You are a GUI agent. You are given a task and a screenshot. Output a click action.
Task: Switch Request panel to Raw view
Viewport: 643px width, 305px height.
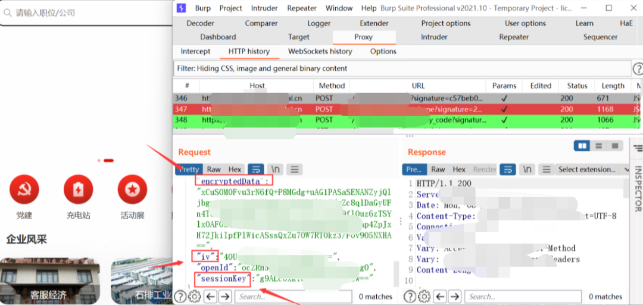214,169
